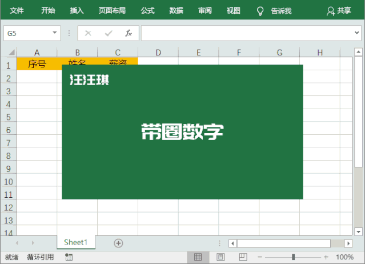Select the Sheet1 worksheet tab
This screenshot has height=264, width=365.
click(x=76, y=242)
